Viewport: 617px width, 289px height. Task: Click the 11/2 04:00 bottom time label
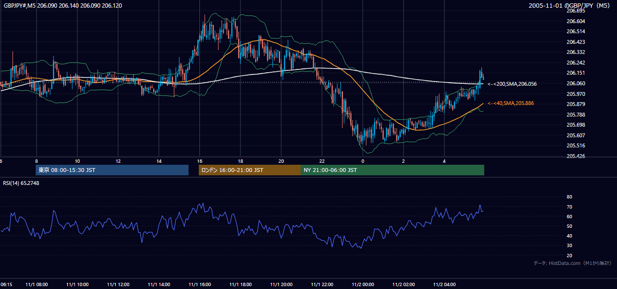click(444, 285)
